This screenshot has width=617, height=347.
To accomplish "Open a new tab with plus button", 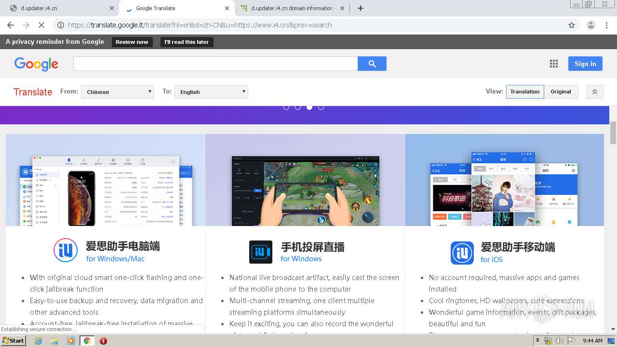I will tap(360, 8).
